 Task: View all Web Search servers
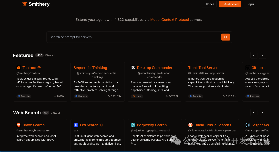(56, 113)
